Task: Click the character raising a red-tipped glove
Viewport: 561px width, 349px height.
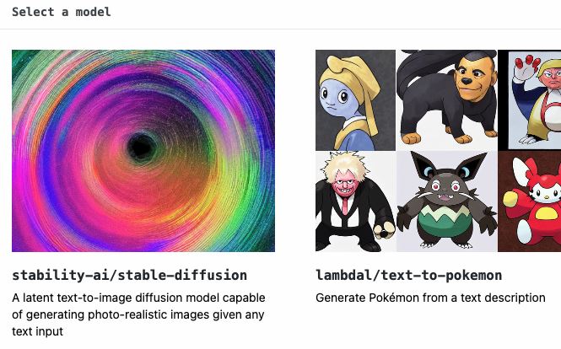Action: pyautogui.click(x=535, y=100)
